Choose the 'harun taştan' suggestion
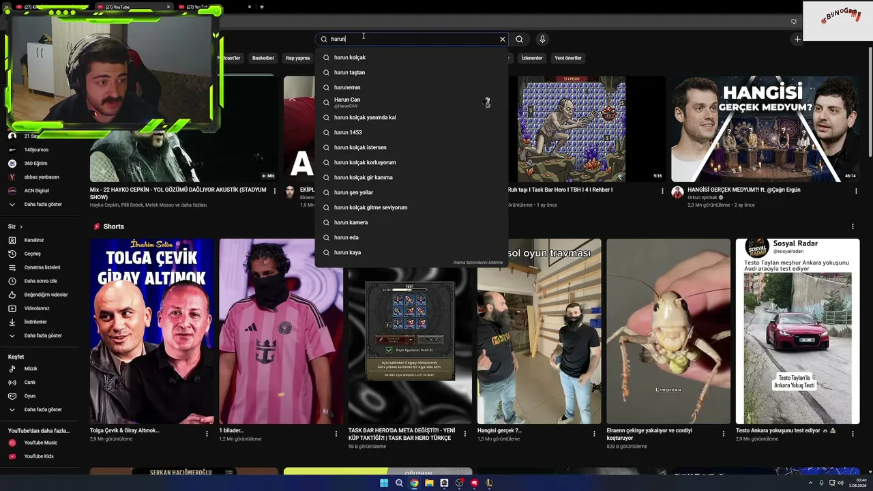 pos(411,72)
